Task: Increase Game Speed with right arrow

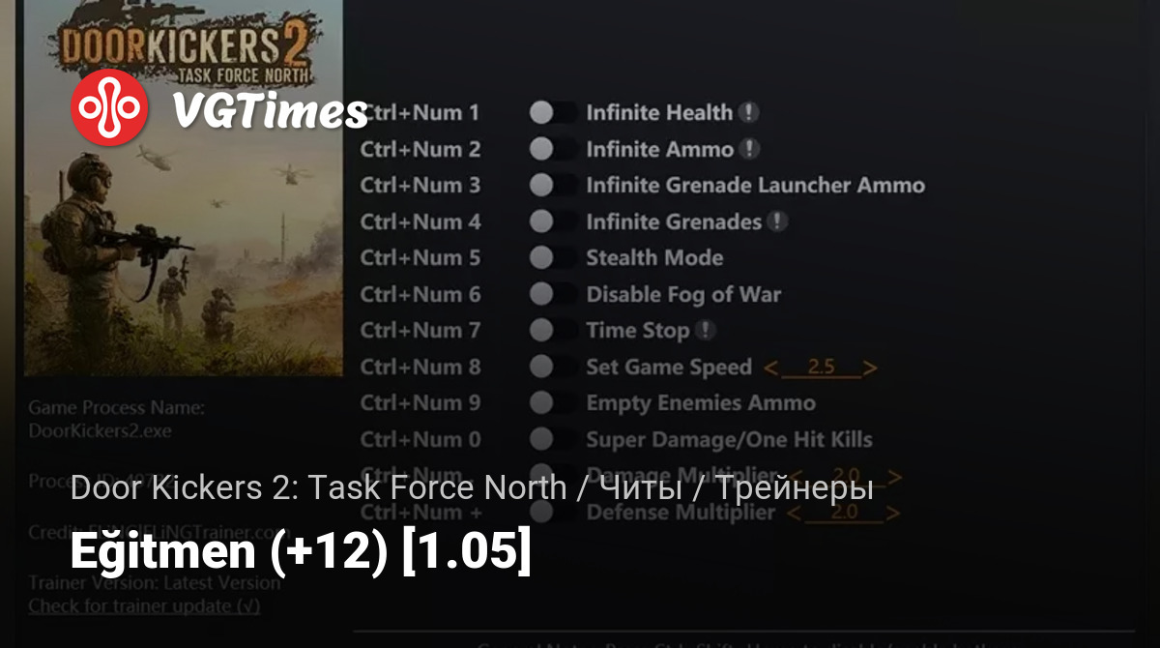Action: [x=870, y=368]
